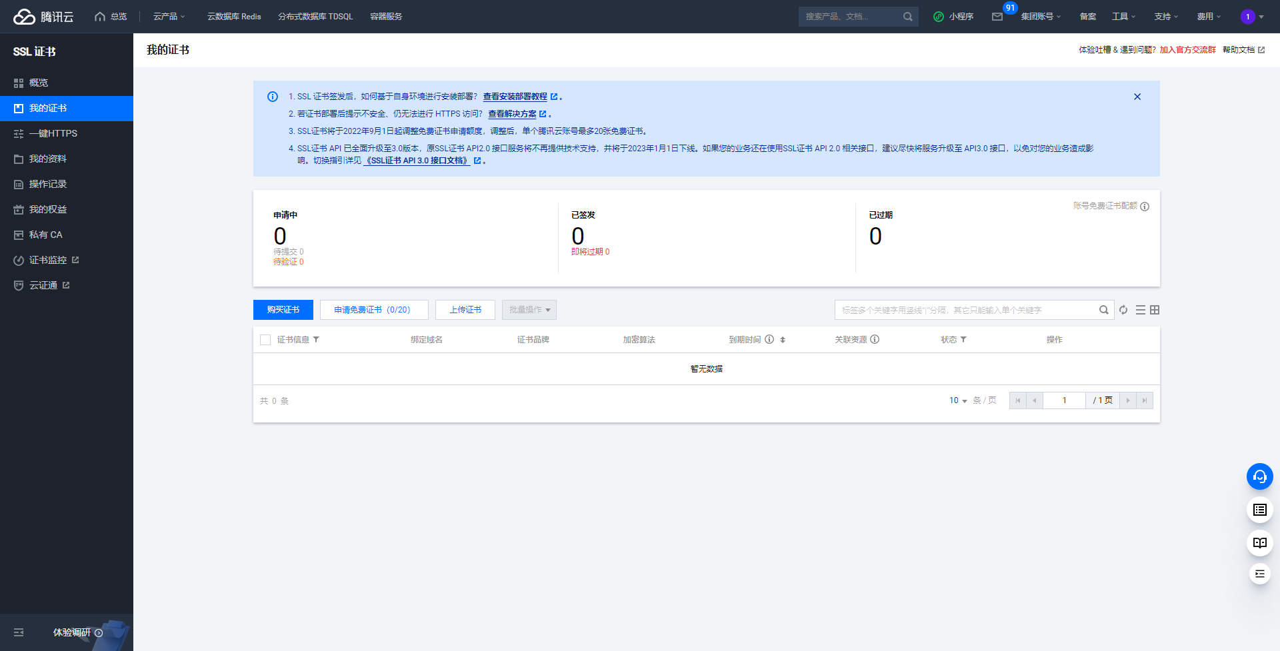Screen dimensions: 1280x651
Task: Click the info icon next to 到期时间
Action: pos(769,339)
